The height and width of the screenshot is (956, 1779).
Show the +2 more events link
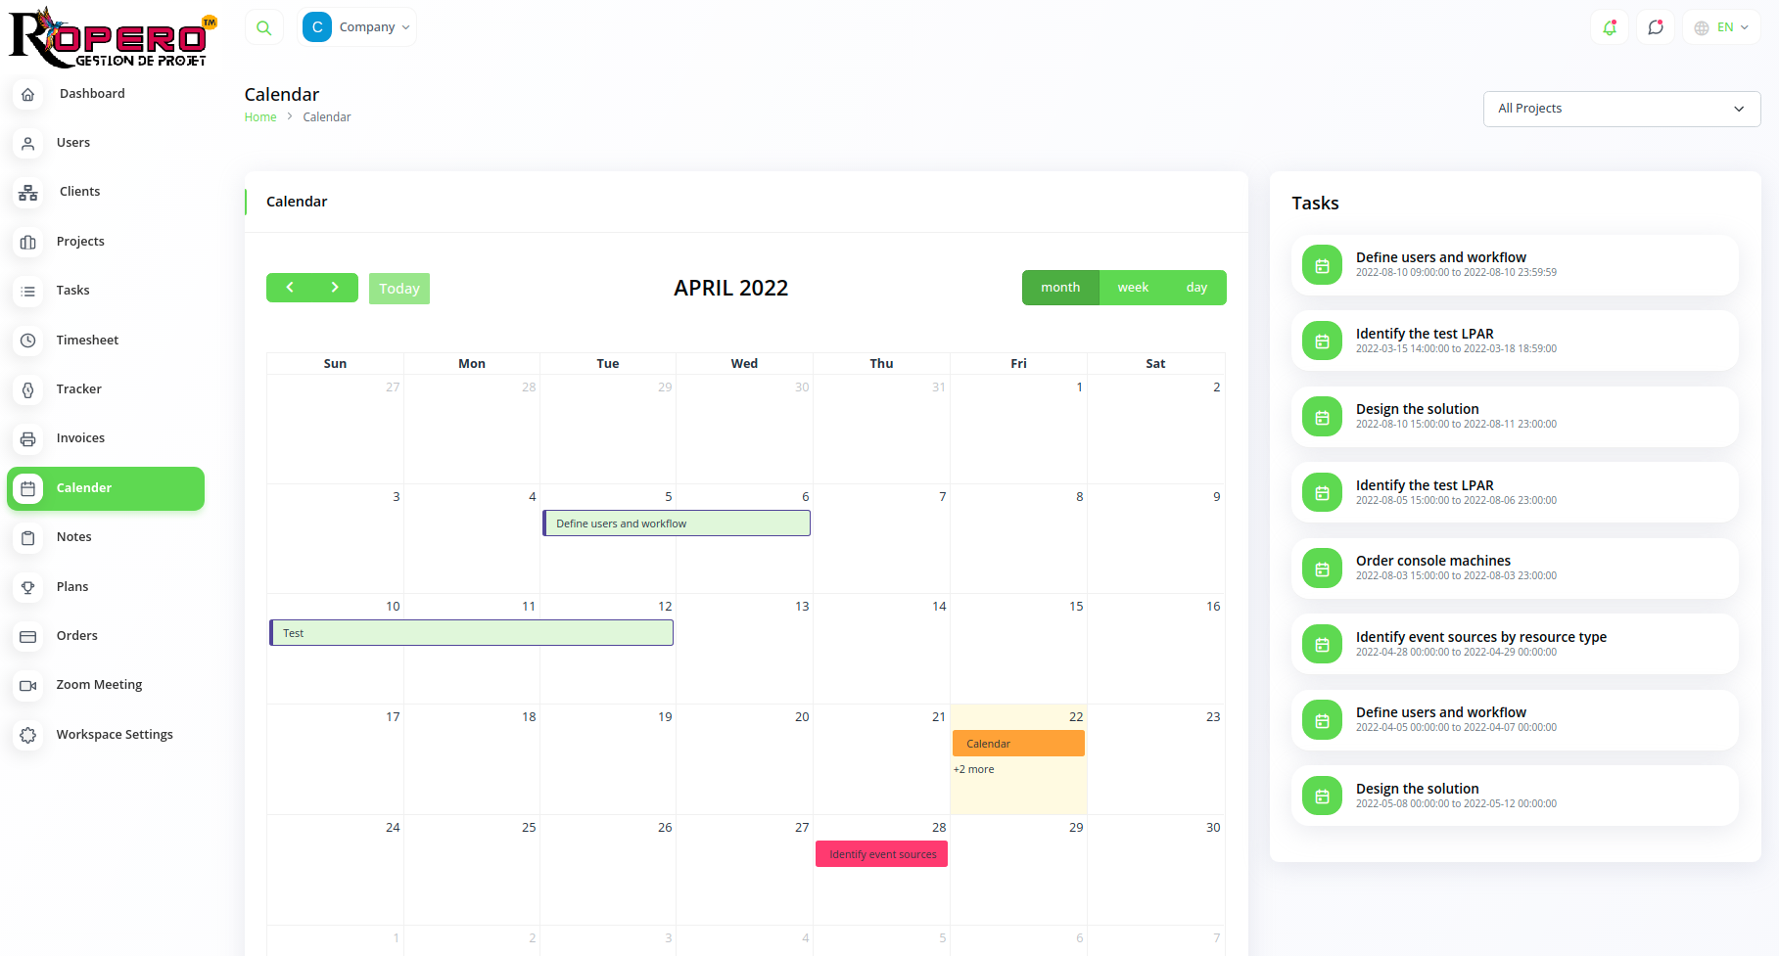tap(974, 769)
